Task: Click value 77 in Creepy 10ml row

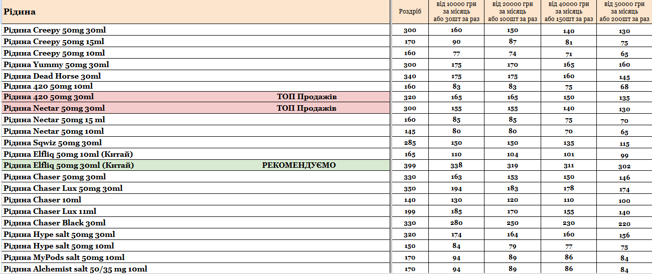Action: point(456,53)
